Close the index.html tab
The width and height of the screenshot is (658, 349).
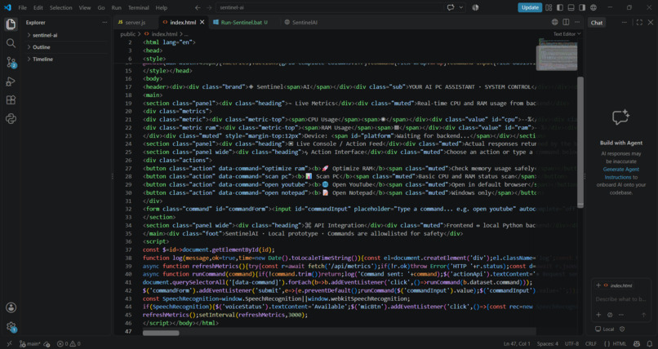coord(202,22)
